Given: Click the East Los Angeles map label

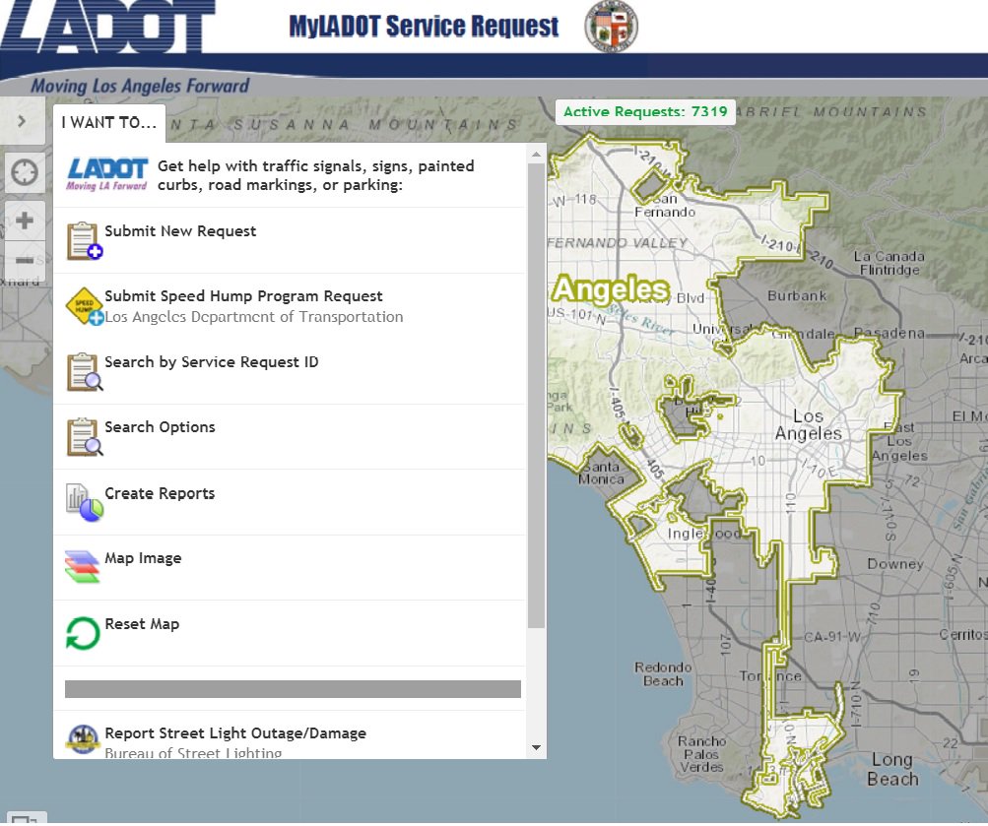Looking at the screenshot, I should click(x=899, y=442).
